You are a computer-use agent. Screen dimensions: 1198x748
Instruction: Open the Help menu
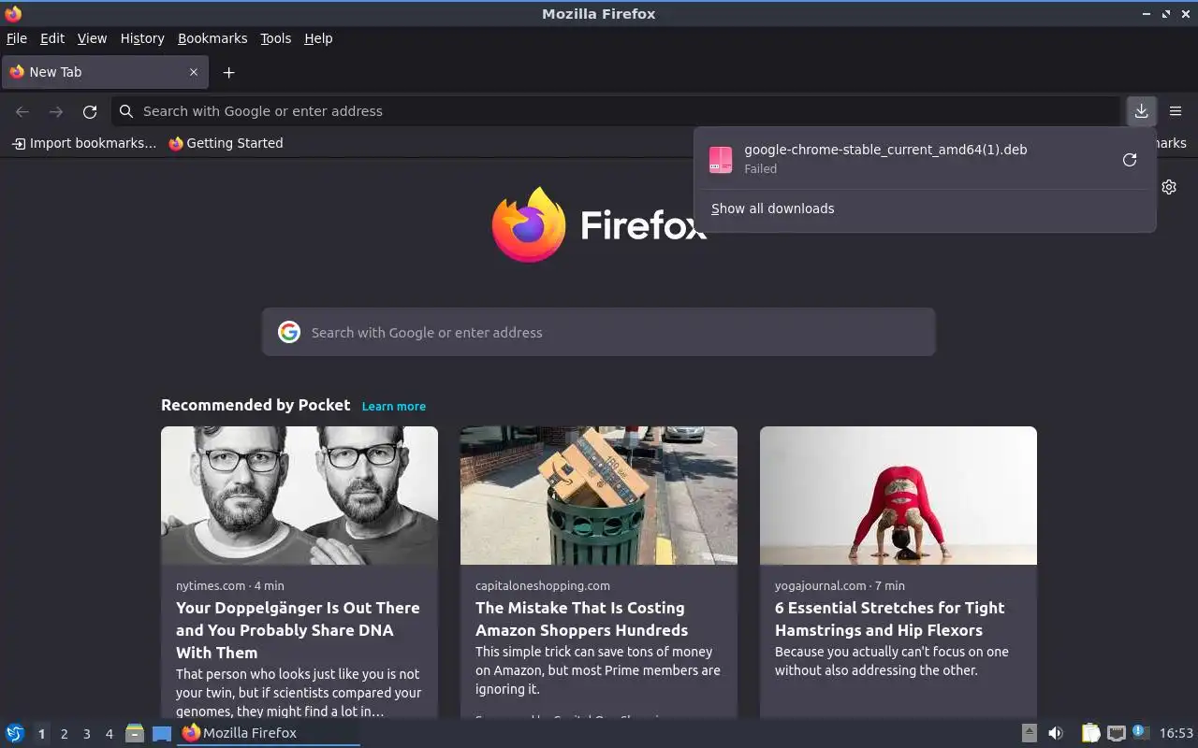tap(318, 38)
